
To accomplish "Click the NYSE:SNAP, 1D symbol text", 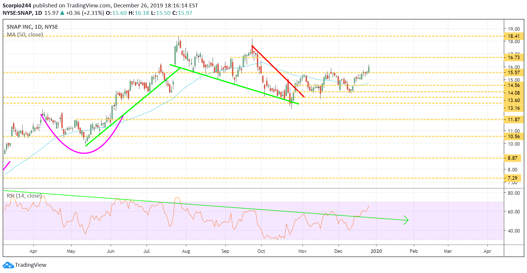I will [x=22, y=13].
